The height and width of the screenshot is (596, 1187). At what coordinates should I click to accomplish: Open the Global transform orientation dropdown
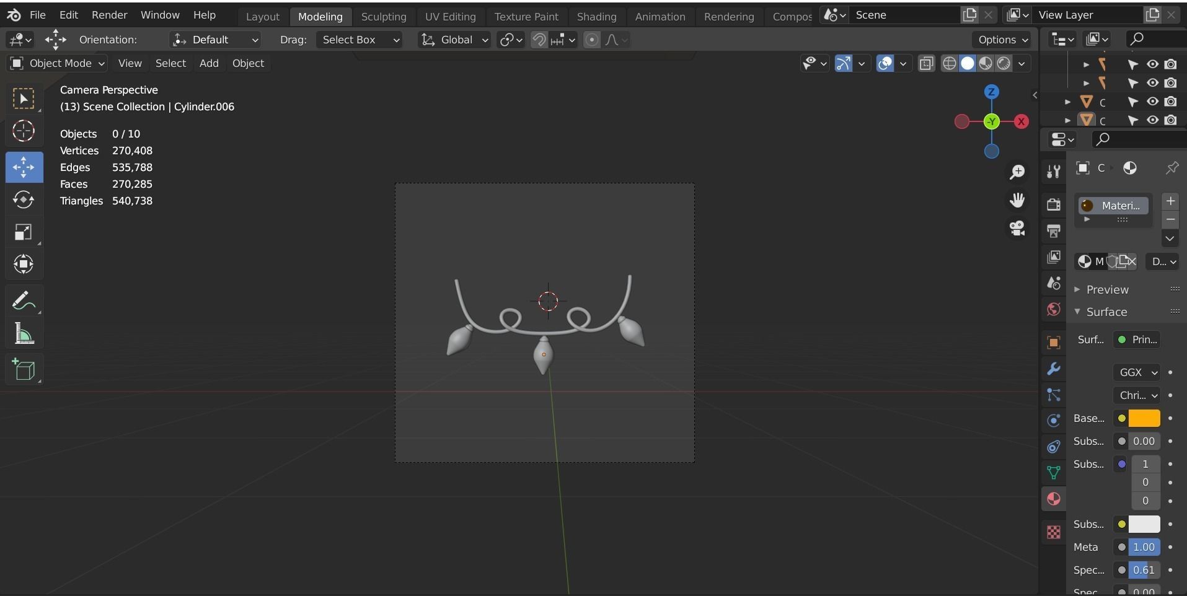[454, 40]
